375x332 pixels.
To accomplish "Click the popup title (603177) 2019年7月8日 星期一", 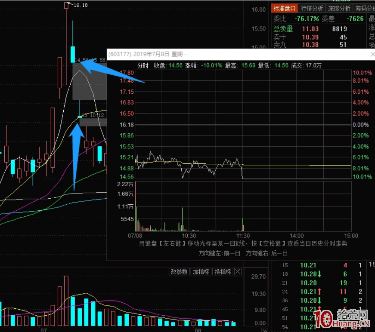I will [148, 54].
